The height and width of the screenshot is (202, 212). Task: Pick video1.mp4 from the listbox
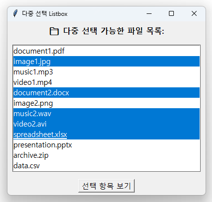click(x=106, y=82)
